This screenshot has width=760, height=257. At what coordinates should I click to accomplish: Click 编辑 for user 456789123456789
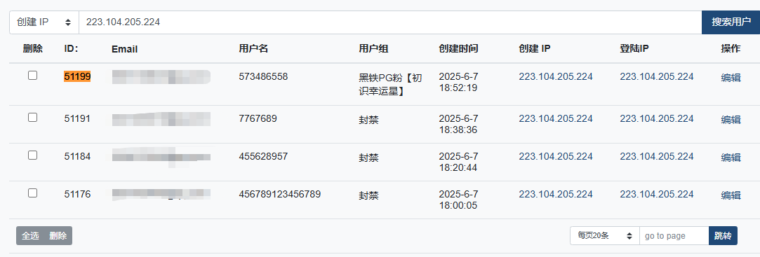click(731, 195)
